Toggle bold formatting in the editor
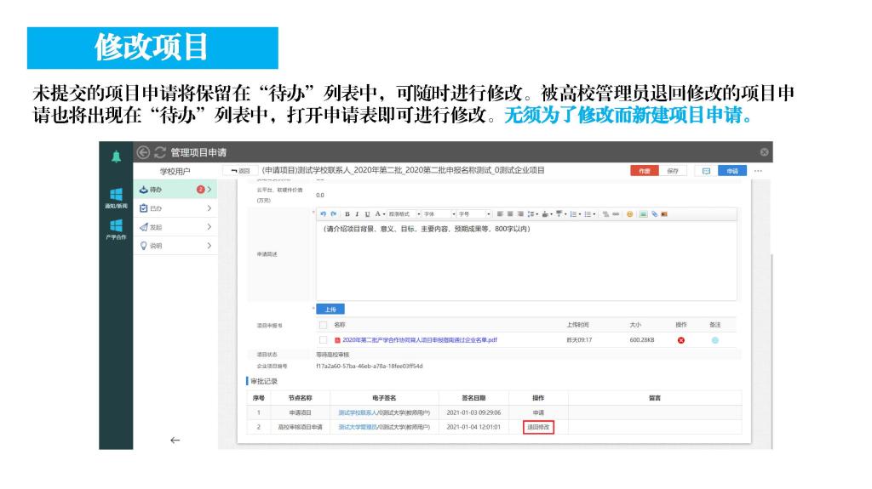Viewport: 872px width, 489px height. (x=347, y=213)
